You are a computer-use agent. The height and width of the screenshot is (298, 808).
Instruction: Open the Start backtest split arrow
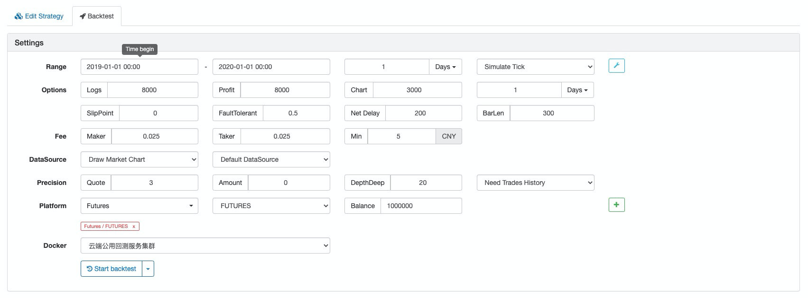pos(148,269)
